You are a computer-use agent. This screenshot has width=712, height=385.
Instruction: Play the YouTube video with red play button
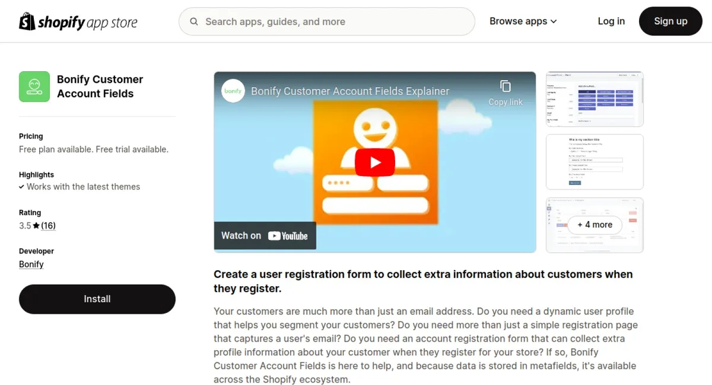point(375,162)
